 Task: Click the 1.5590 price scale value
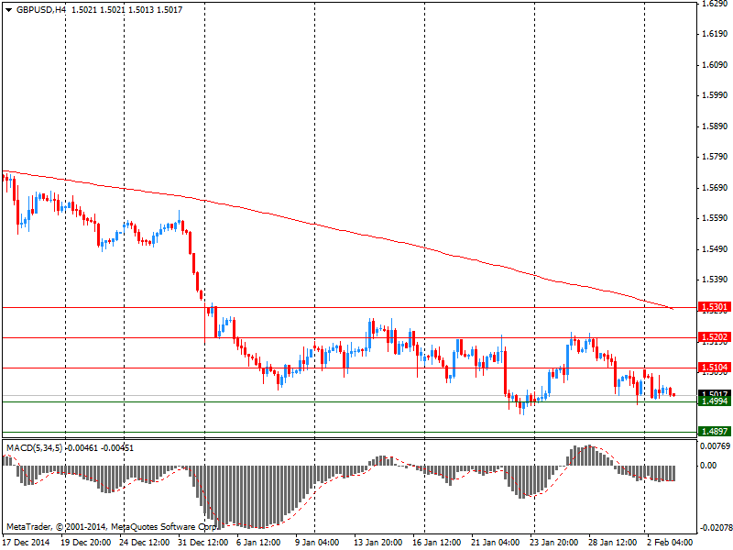click(716, 218)
